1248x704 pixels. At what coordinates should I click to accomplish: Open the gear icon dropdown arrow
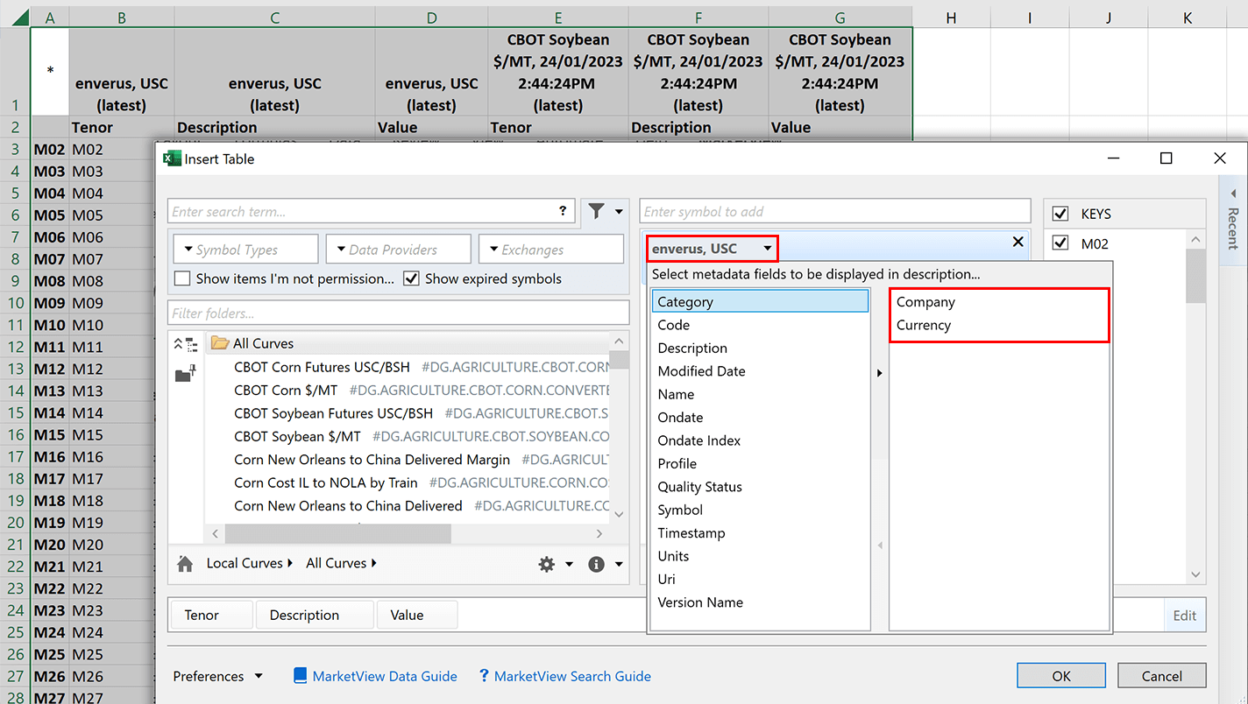tap(569, 565)
